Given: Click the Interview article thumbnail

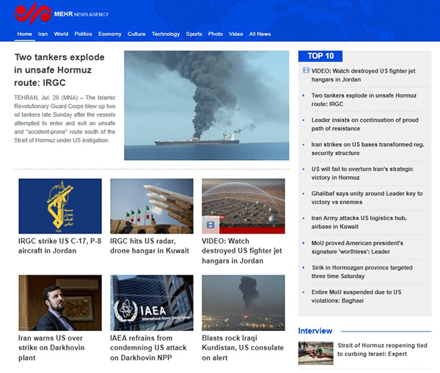Looking at the screenshot, I should [x=315, y=353].
